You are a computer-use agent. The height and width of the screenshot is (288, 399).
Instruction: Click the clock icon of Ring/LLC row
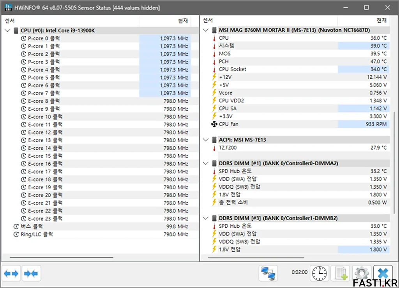(x=16, y=234)
